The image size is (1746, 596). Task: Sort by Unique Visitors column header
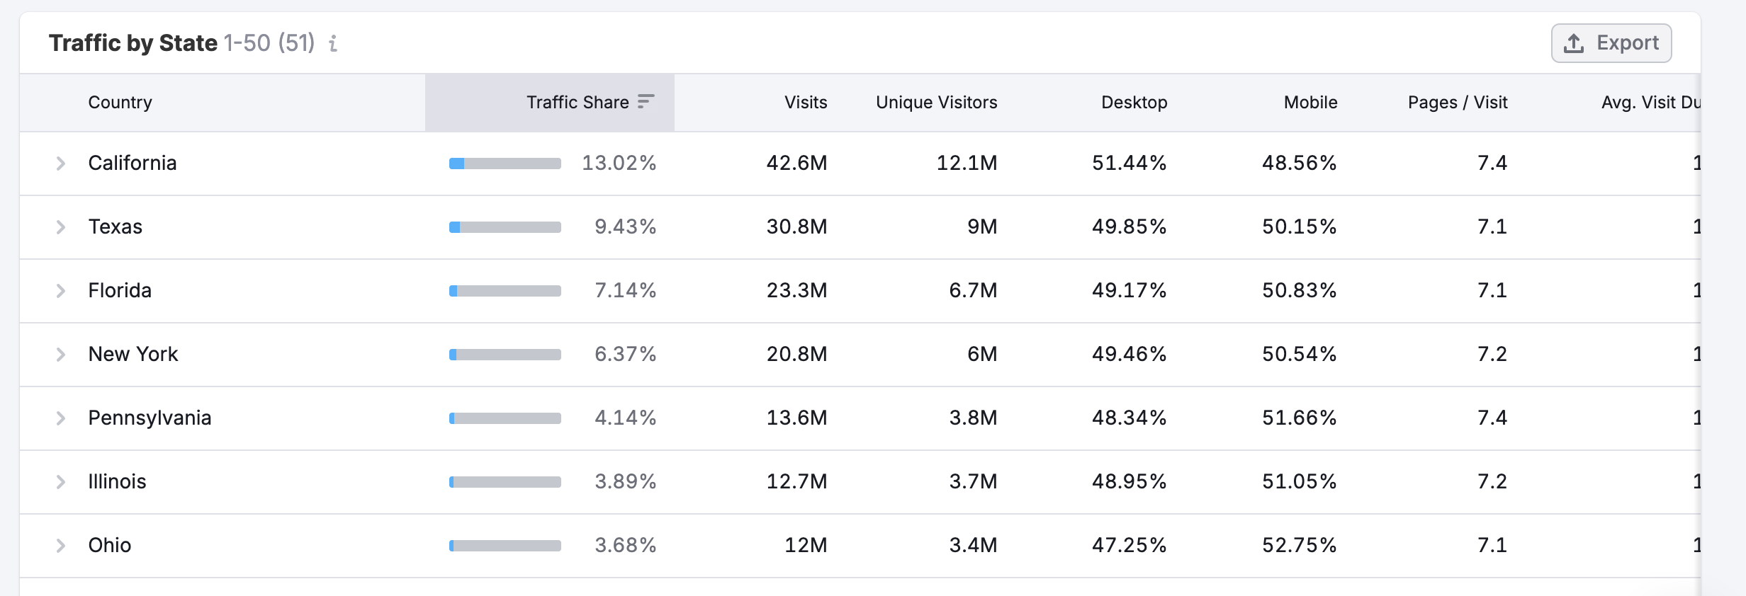pyautogui.click(x=936, y=103)
